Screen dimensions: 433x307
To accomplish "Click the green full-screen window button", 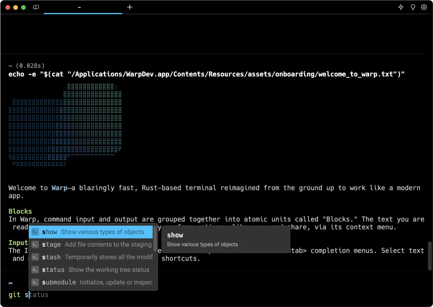I will tap(23, 7).
